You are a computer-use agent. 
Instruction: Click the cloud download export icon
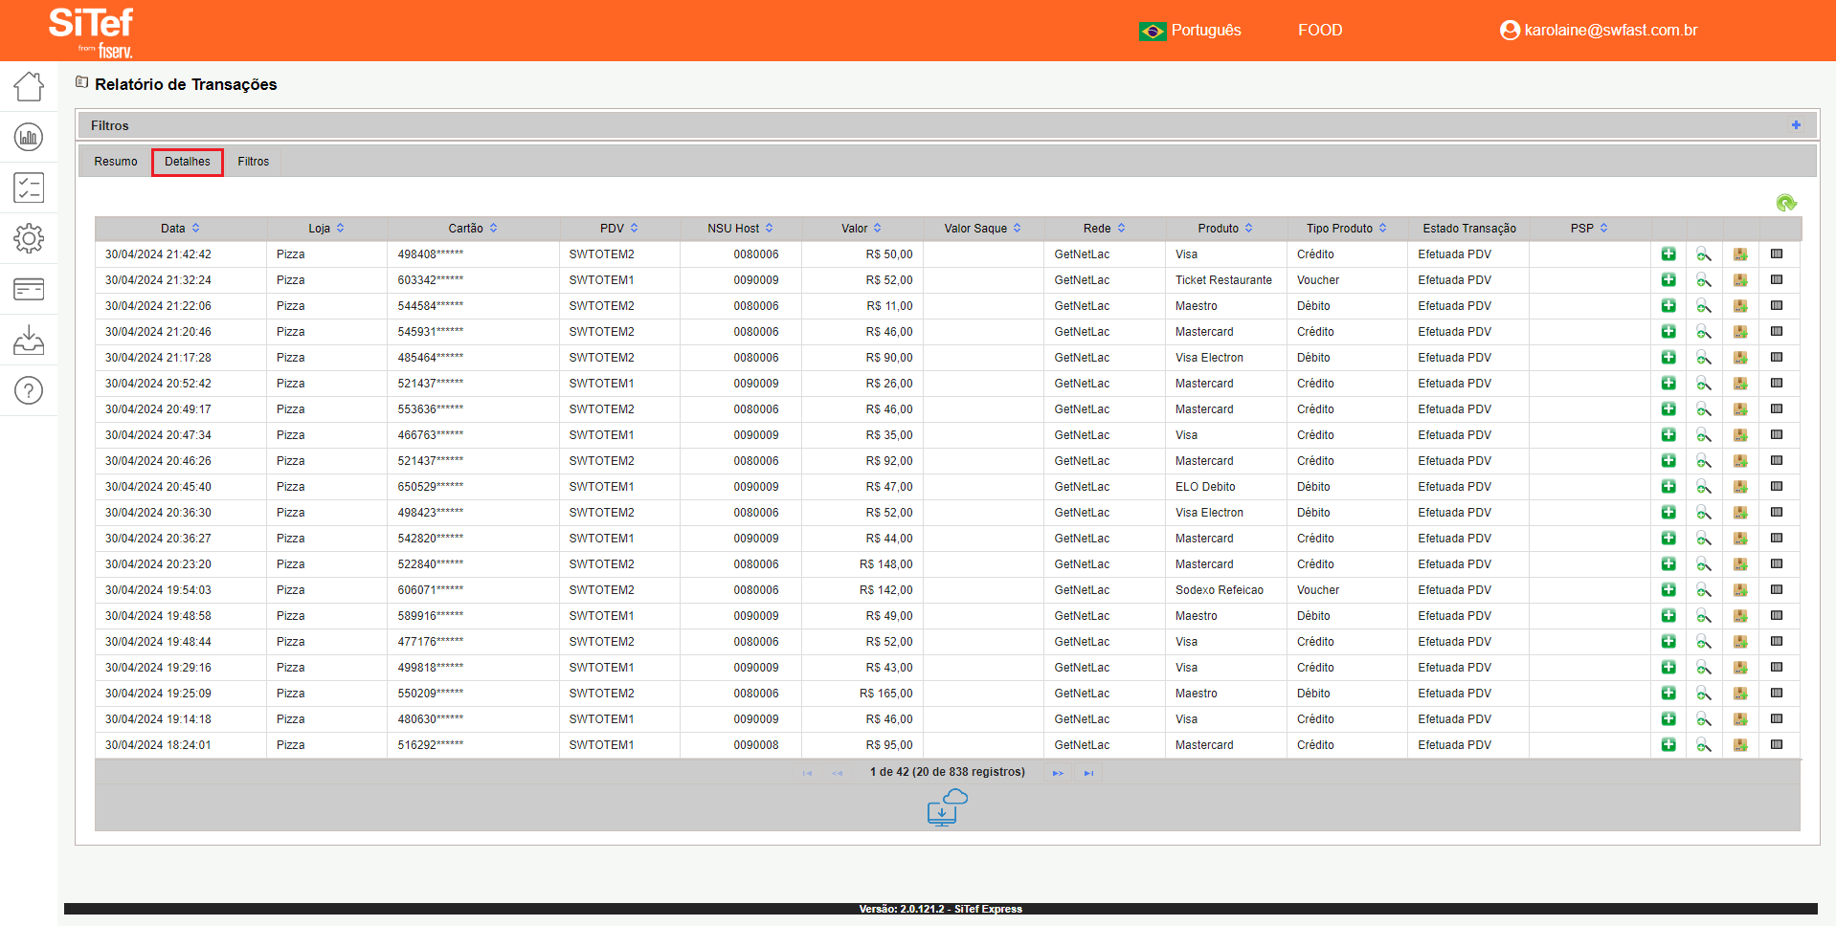(x=947, y=807)
